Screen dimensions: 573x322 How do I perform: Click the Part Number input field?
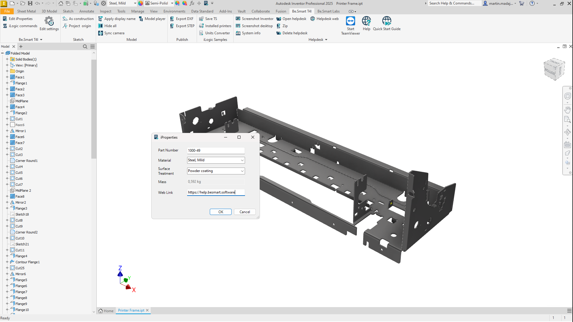coord(216,151)
